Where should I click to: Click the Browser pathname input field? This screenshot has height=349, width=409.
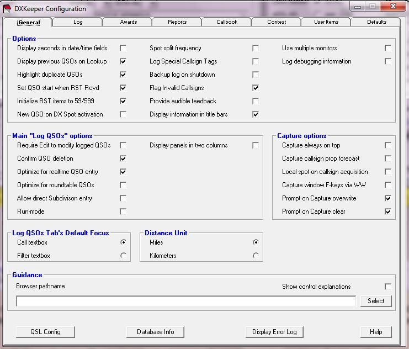186,301
